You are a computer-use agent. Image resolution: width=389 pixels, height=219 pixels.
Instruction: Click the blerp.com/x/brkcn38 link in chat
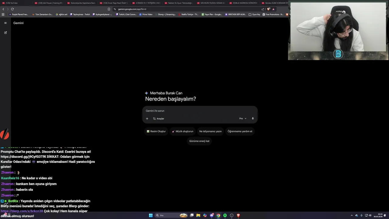tap(22, 211)
